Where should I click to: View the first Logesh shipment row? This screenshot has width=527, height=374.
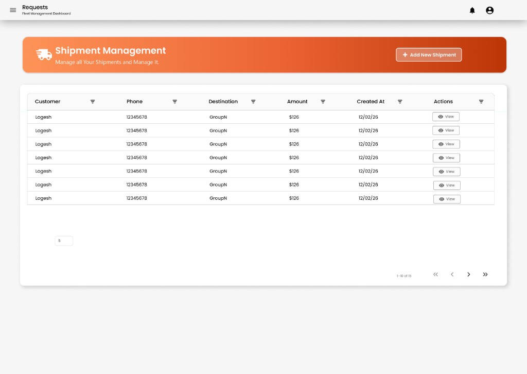(446, 117)
